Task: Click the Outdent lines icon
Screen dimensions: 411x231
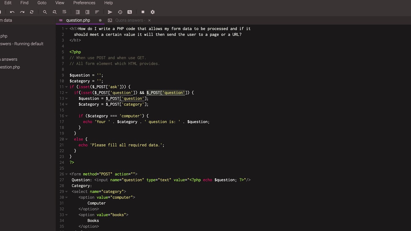Action: point(78,12)
